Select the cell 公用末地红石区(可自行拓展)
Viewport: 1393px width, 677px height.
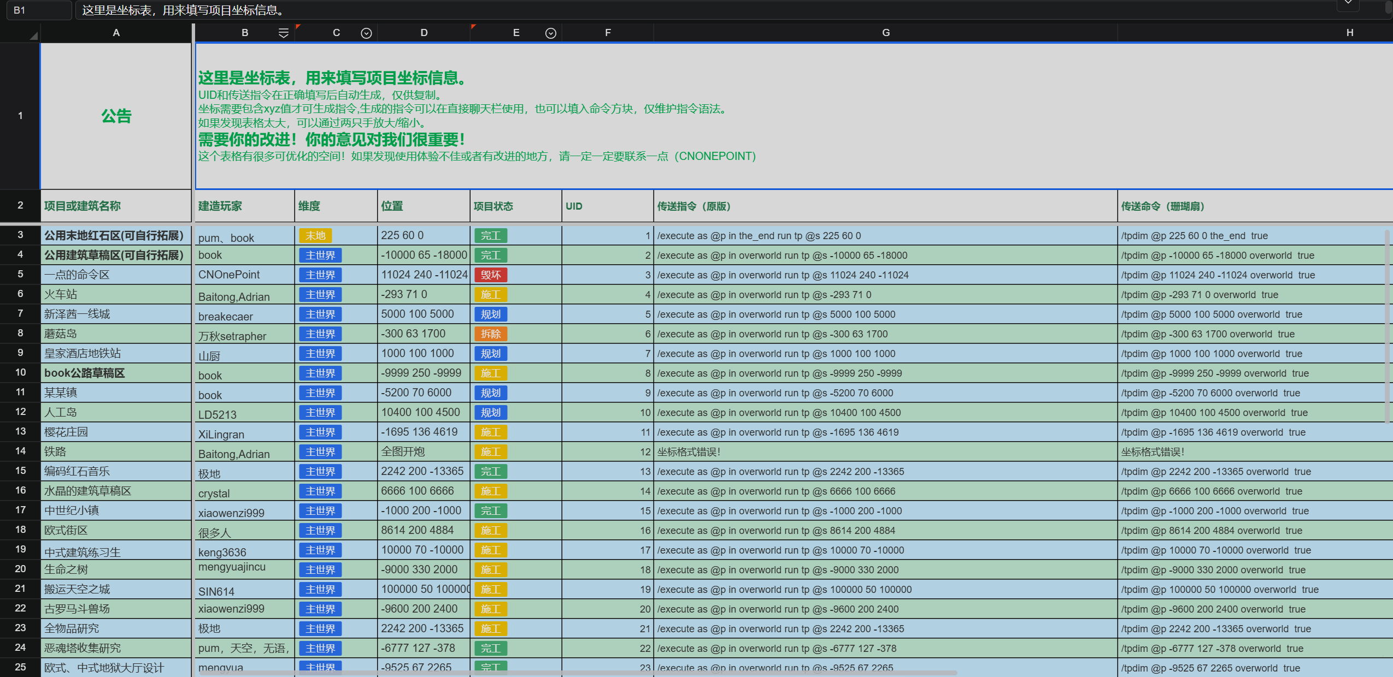tap(116, 235)
